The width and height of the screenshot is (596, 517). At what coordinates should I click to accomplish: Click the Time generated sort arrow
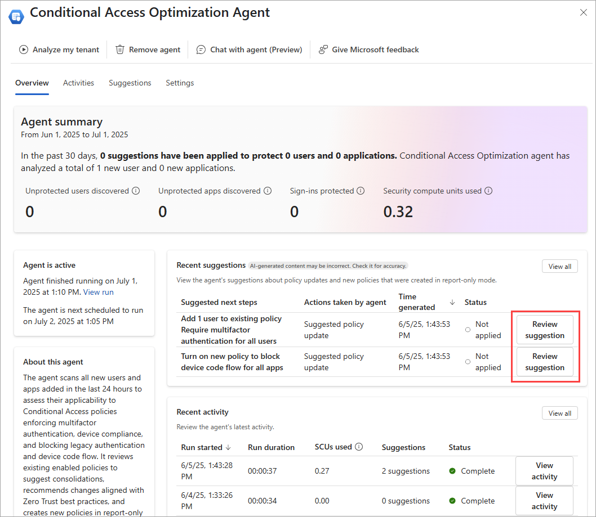pos(452,302)
